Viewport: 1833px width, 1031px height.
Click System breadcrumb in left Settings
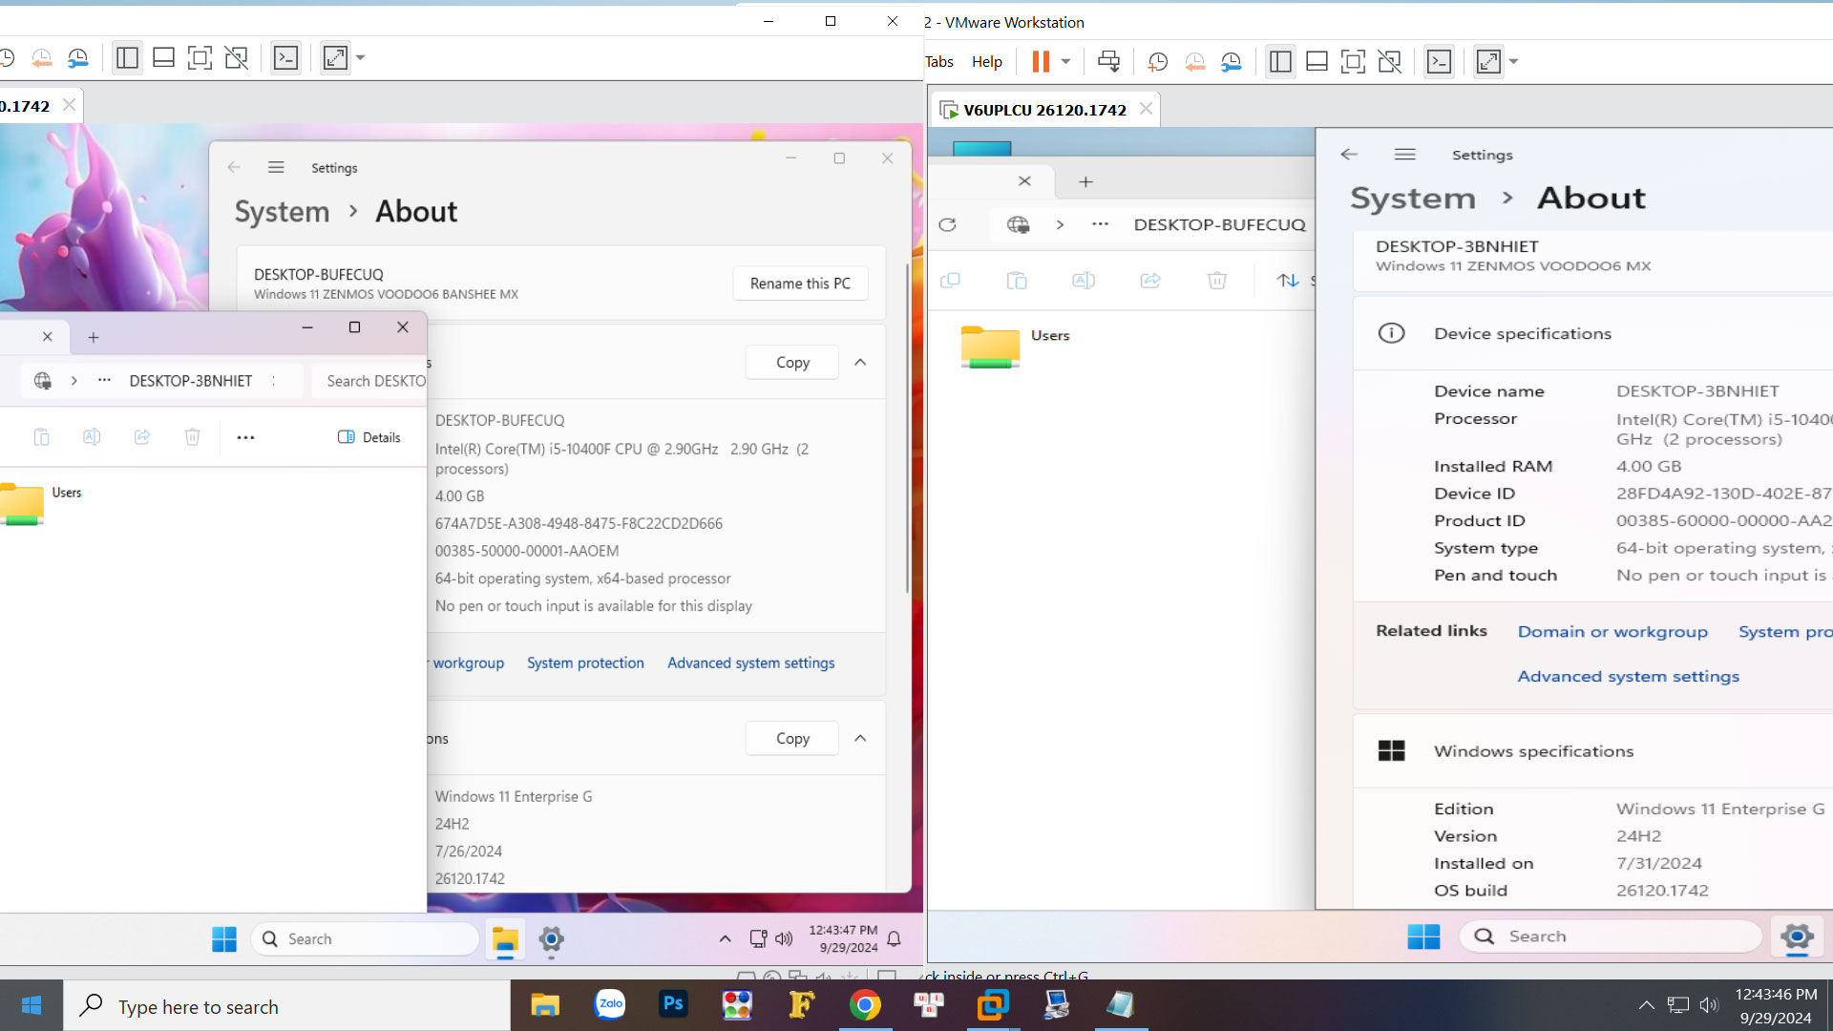[x=282, y=212]
